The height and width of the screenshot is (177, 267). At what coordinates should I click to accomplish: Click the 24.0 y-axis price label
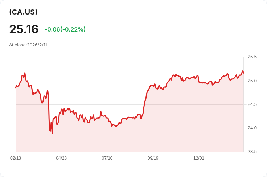coord(252,128)
